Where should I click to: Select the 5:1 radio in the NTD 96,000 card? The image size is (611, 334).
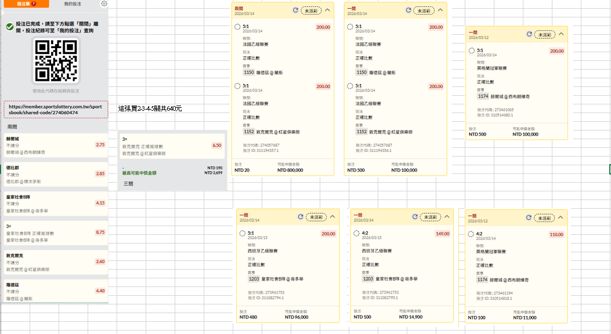click(x=243, y=234)
